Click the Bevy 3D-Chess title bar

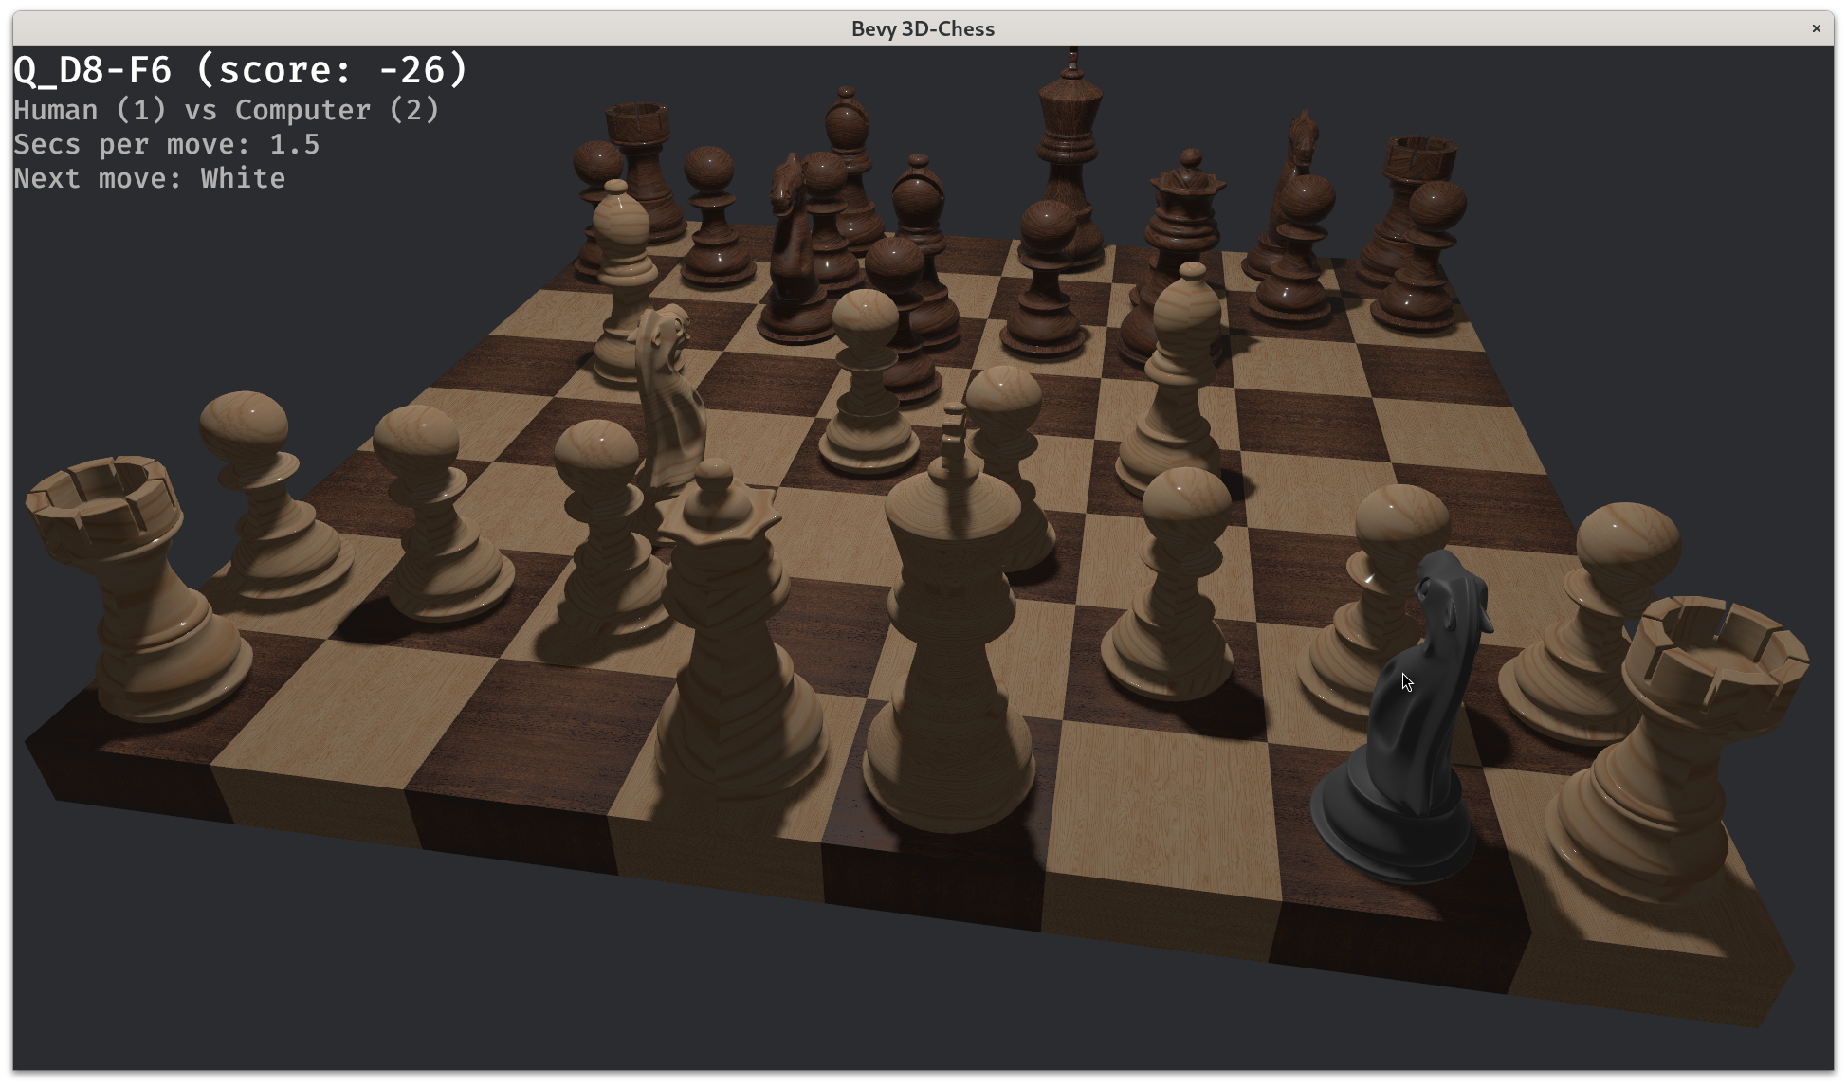[922, 28]
